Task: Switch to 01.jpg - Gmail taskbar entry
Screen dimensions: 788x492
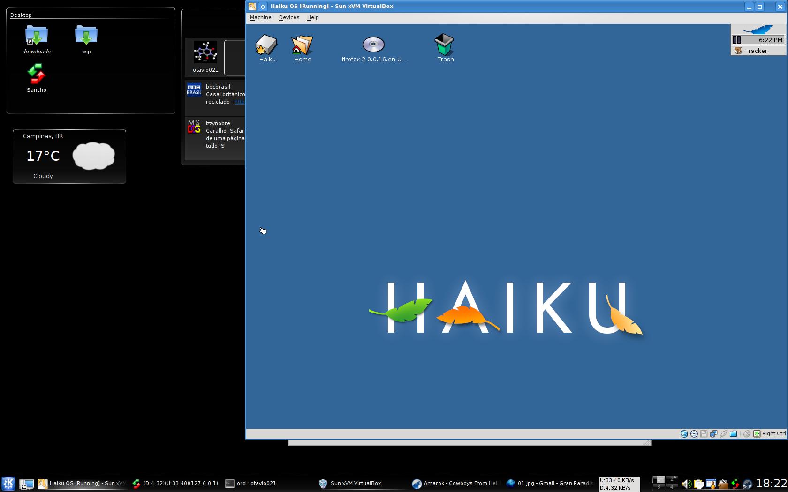Action: pos(550,484)
